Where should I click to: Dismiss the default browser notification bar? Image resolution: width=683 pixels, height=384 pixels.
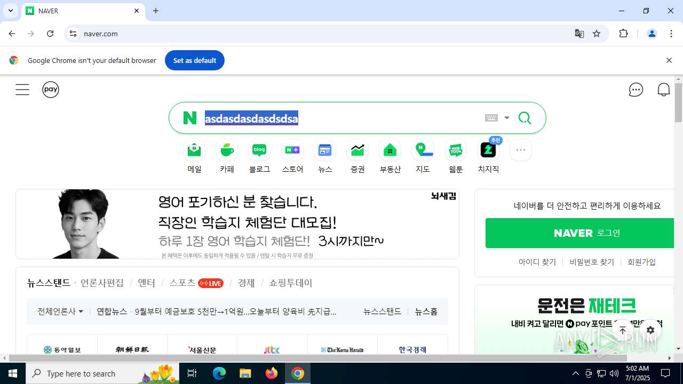[x=669, y=60]
